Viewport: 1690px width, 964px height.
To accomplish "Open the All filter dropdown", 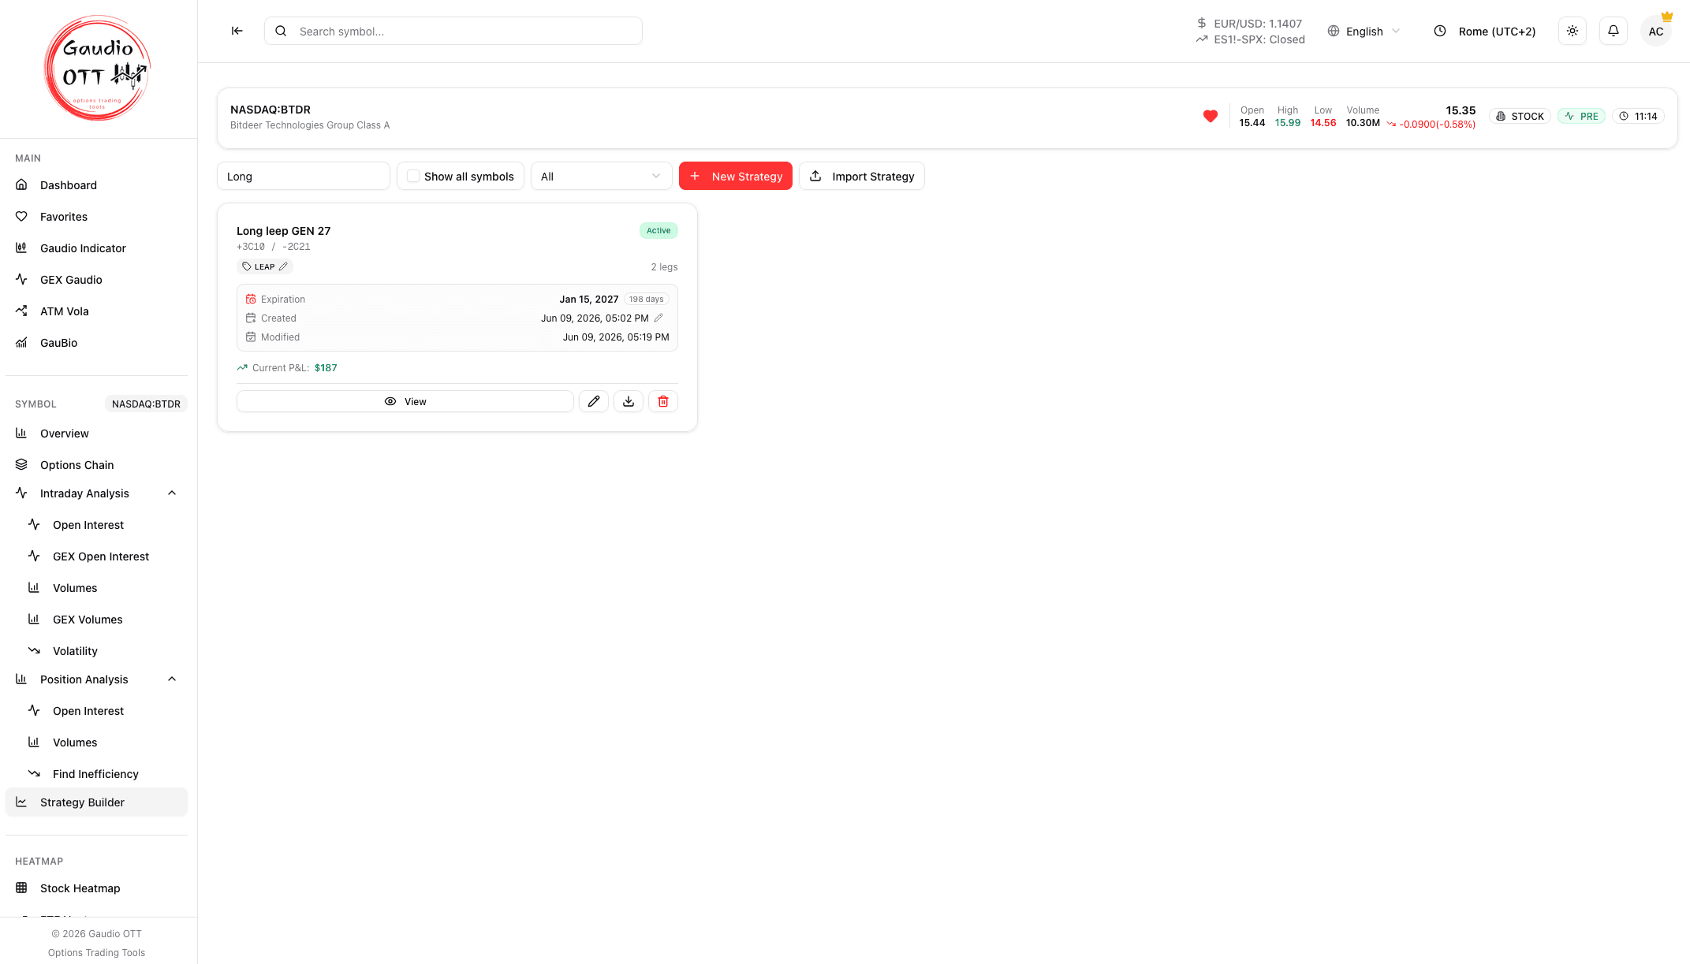I will [x=601, y=176].
